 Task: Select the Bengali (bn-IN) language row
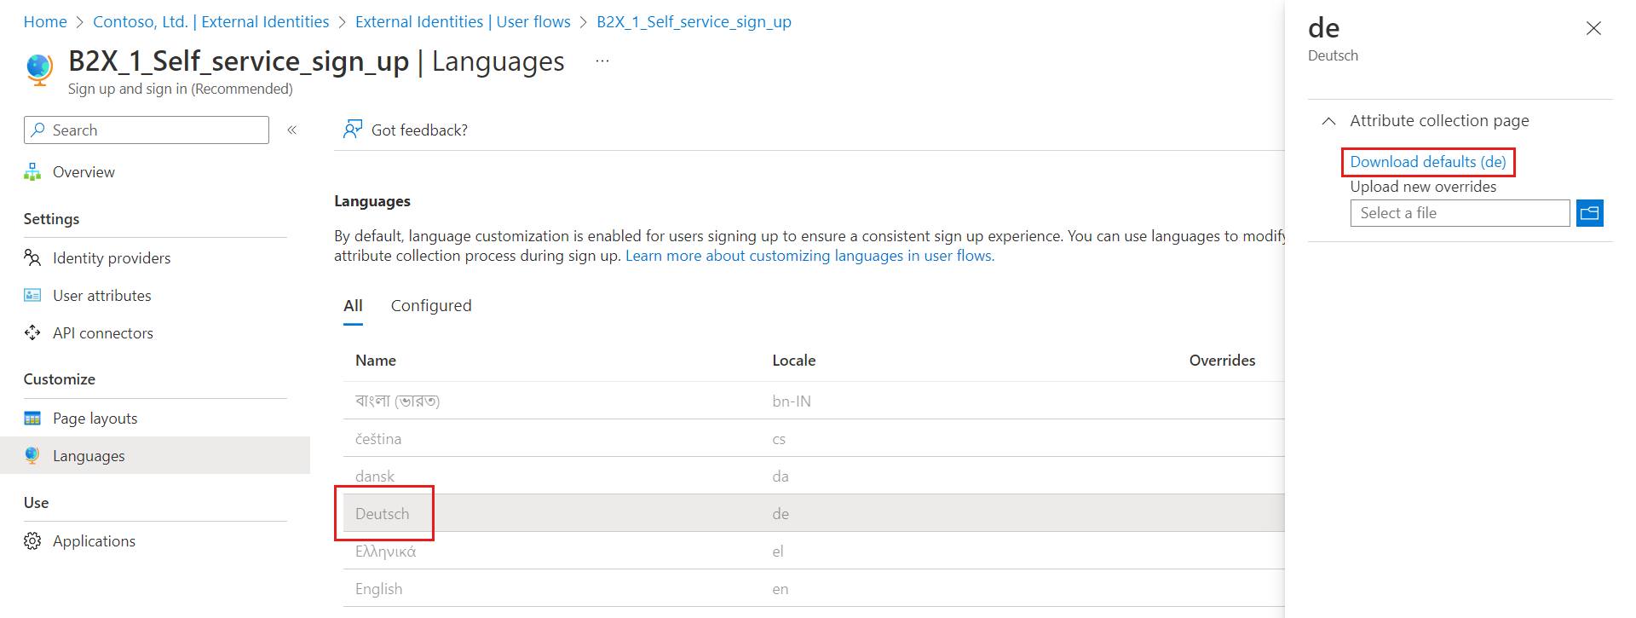coord(814,401)
